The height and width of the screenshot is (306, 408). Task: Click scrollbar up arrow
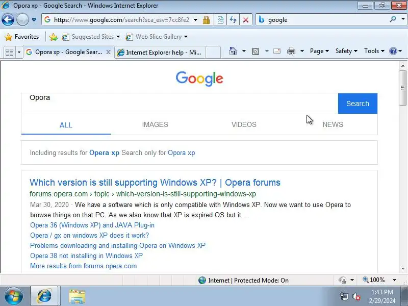pyautogui.click(x=403, y=66)
